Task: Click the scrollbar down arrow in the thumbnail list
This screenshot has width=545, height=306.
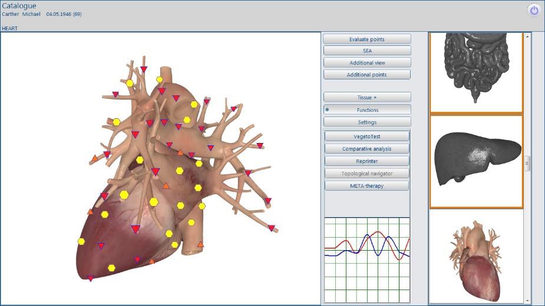Action: click(528, 300)
